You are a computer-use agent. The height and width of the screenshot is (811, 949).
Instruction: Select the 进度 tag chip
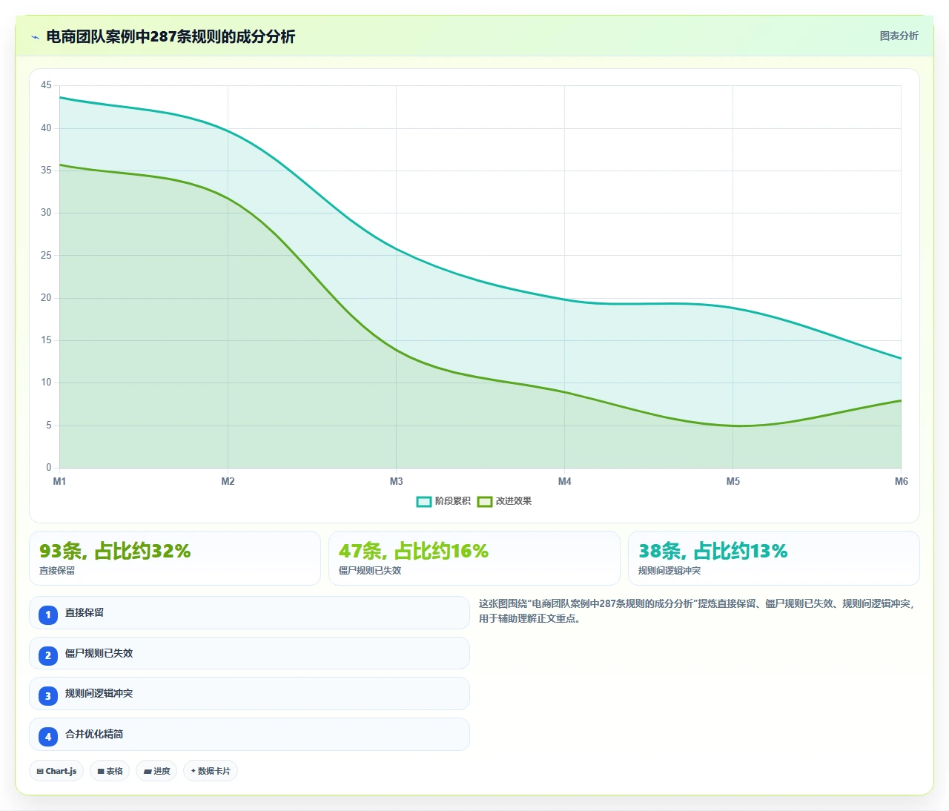[156, 771]
